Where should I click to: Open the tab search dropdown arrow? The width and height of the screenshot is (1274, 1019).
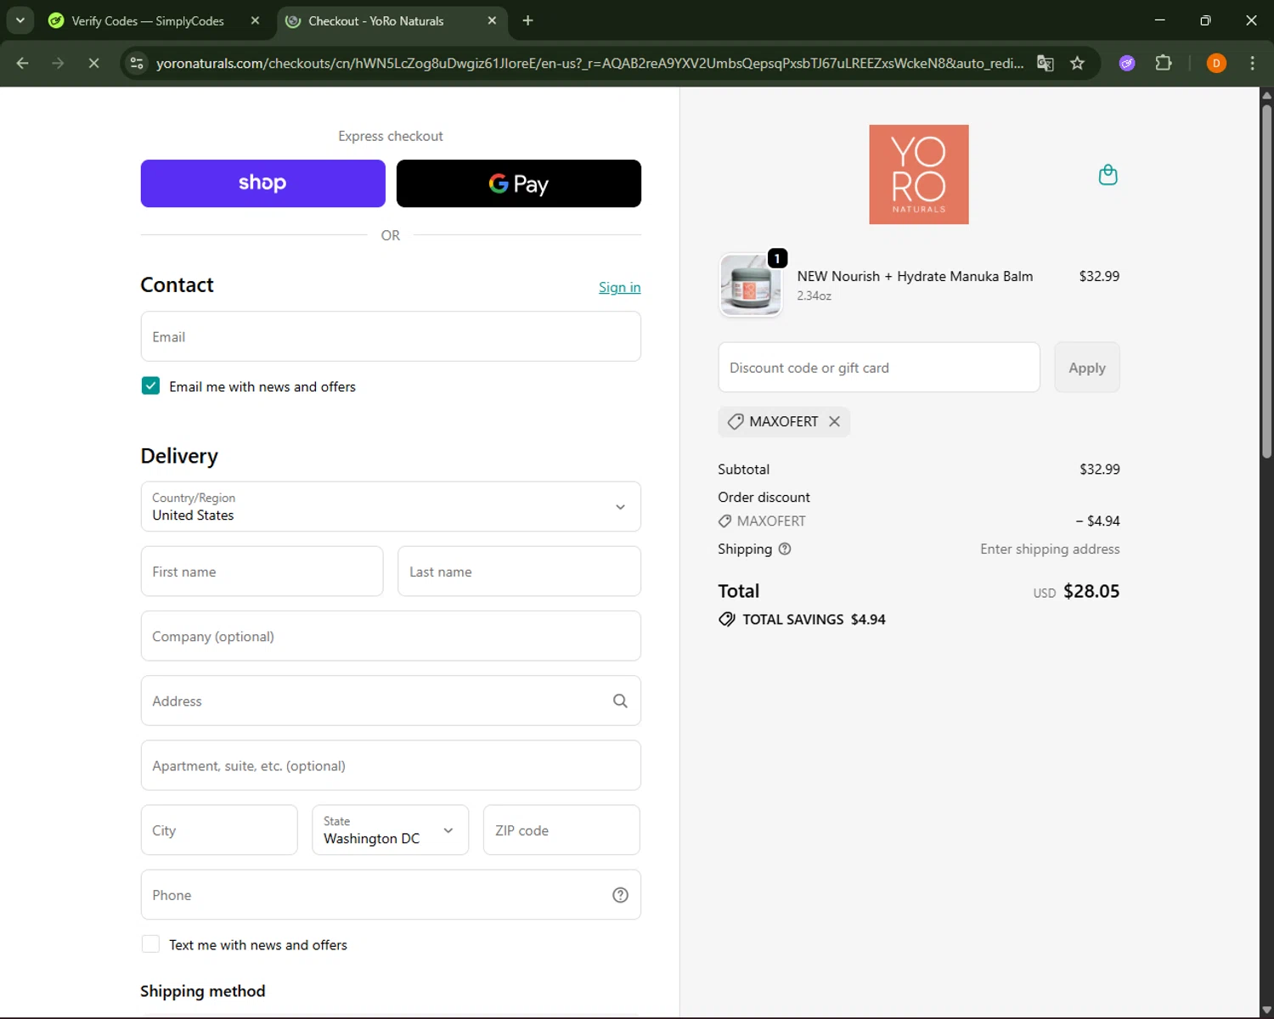point(20,20)
